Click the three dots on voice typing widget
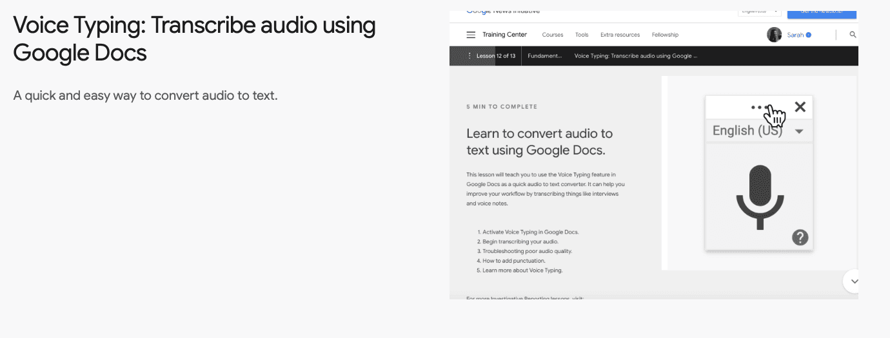 coord(760,108)
